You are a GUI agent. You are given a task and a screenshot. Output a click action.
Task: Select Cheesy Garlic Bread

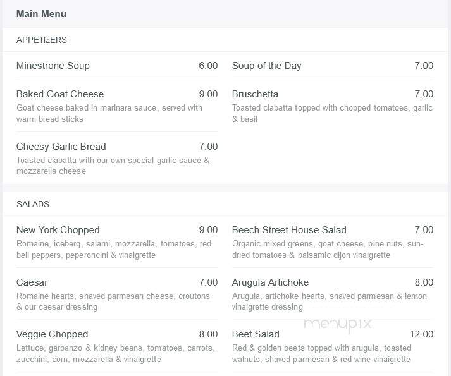coord(61,147)
